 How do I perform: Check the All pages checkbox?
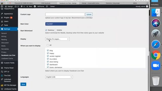tap(48, 45)
